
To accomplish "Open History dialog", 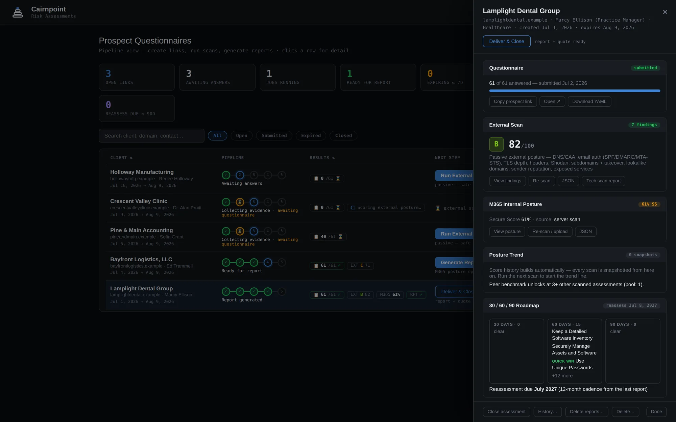I will 548,412.
